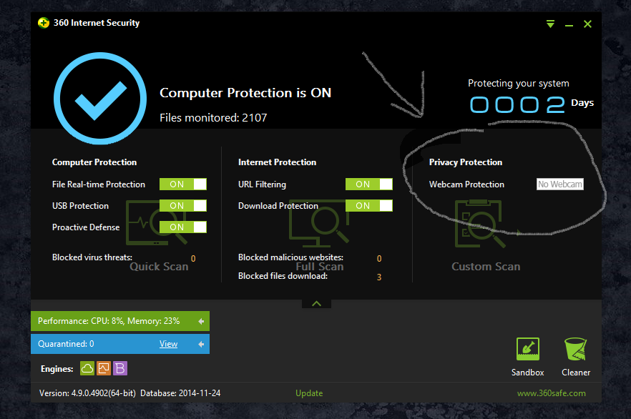
Task: Expand the Performance bar arrow
Action: (x=201, y=321)
